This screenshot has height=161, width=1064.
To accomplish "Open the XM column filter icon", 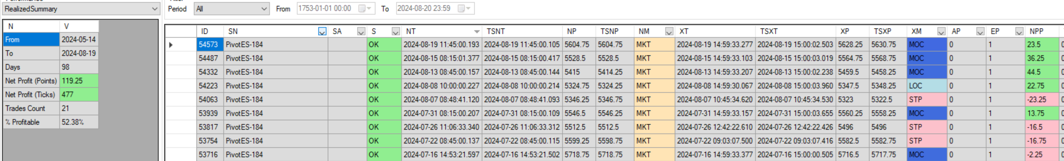I will click(941, 31).
